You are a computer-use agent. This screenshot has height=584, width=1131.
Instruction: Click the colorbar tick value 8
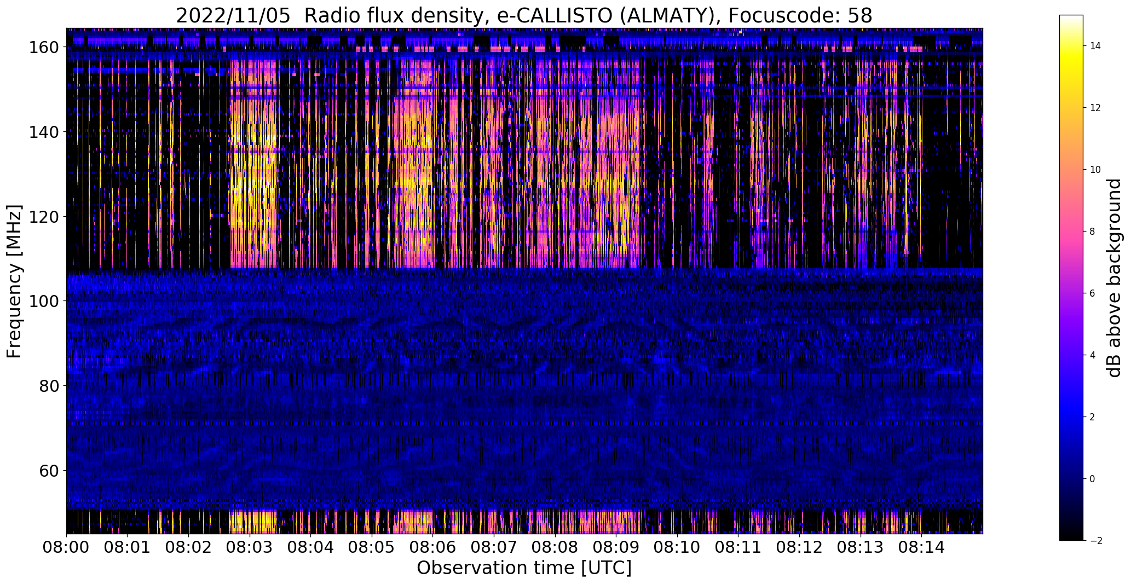point(1093,232)
